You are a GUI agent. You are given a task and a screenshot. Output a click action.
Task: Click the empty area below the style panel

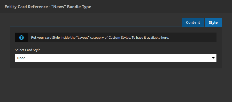[x=116, y=85]
